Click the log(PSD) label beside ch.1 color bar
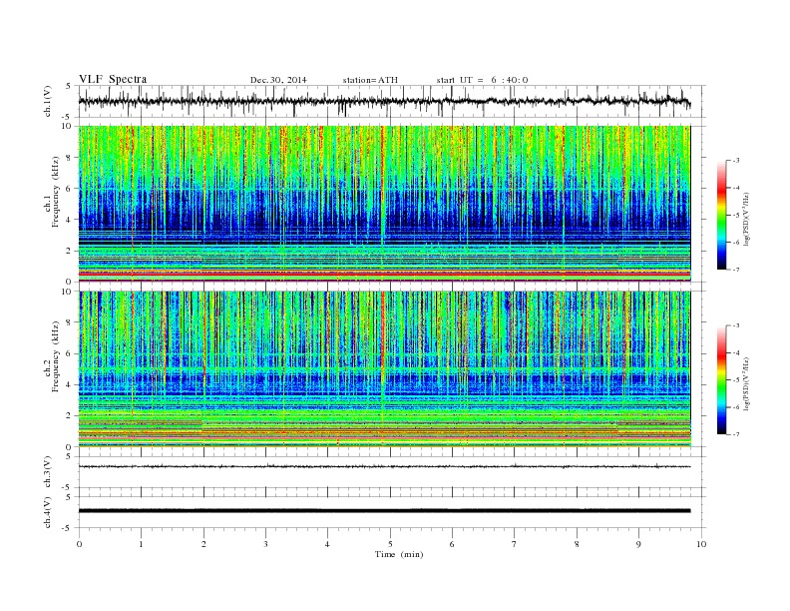Screen dimensions: 790x611 pyautogui.click(x=746, y=219)
